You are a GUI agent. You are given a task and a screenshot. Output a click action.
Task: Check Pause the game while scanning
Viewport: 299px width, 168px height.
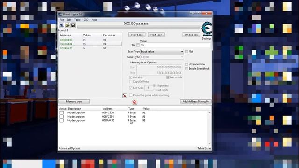[x=131, y=95]
